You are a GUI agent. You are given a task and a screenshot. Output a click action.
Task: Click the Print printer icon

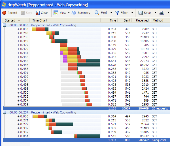point(162,13)
